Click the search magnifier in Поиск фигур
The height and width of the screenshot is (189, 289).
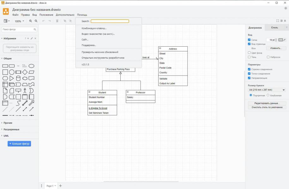tap(35, 29)
